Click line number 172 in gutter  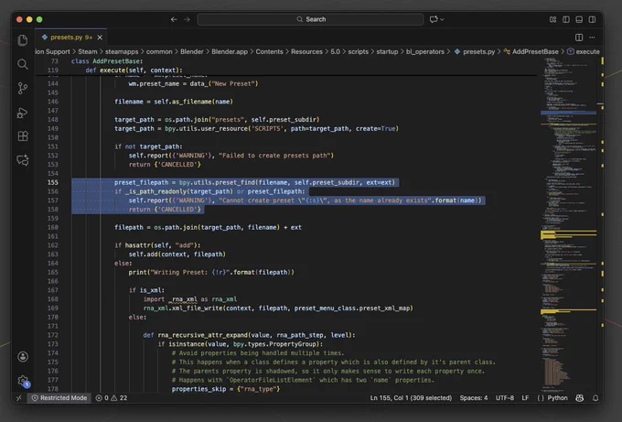(x=53, y=335)
